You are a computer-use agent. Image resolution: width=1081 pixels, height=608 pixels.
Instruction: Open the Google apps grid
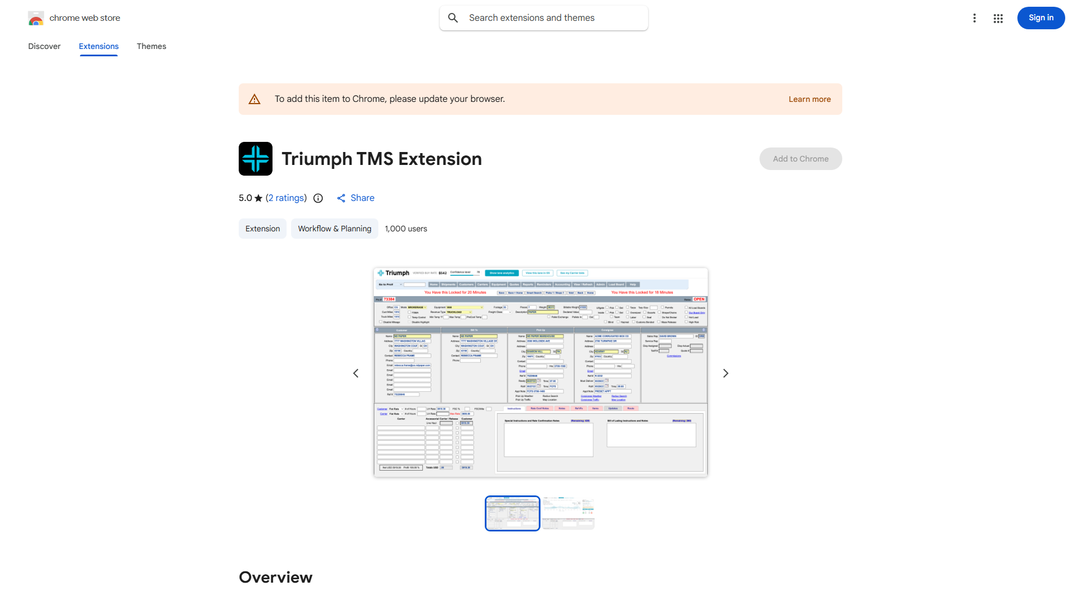[998, 18]
